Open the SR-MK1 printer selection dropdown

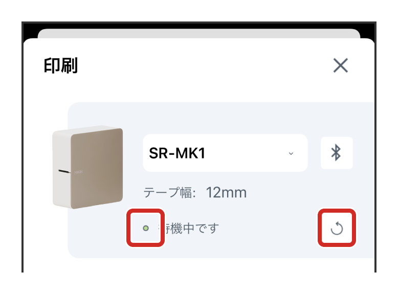(225, 153)
